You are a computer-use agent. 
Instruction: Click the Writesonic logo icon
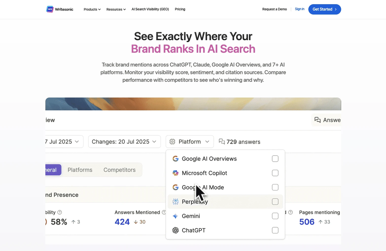(x=50, y=9)
